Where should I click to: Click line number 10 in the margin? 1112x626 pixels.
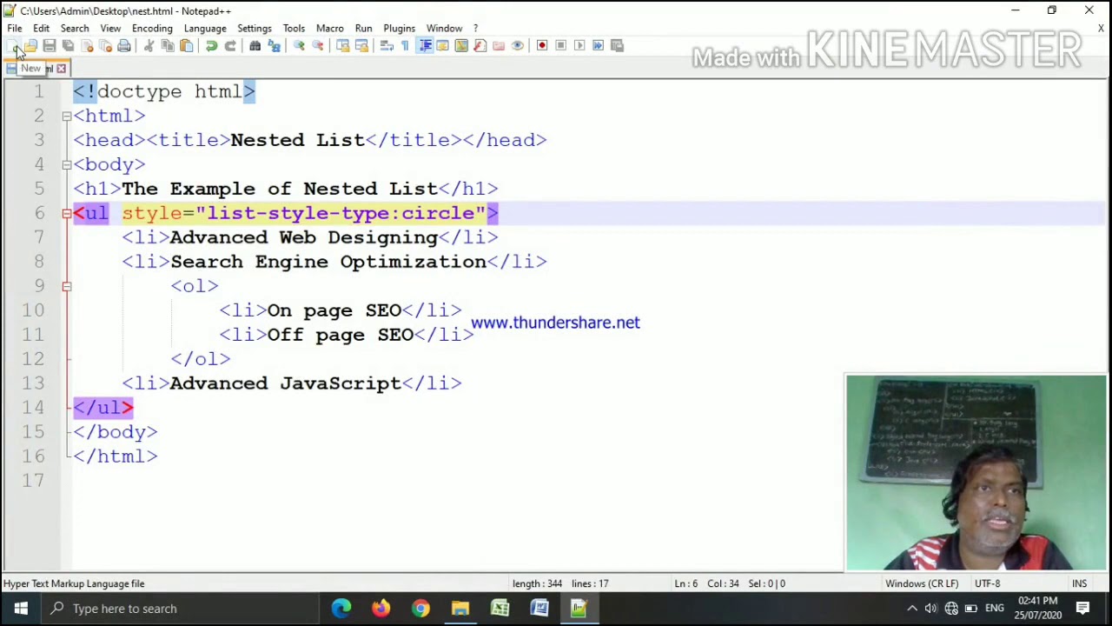(x=33, y=310)
